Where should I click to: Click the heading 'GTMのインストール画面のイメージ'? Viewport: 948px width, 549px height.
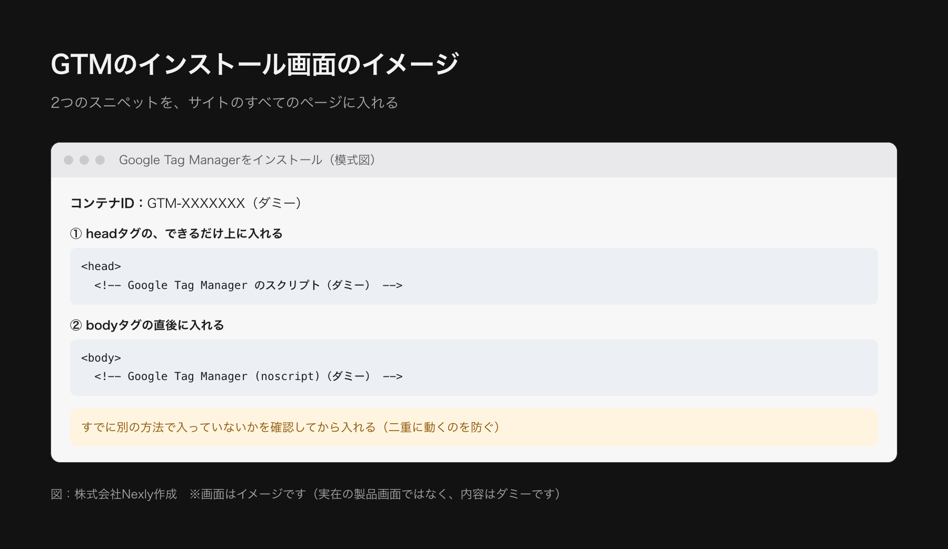[x=255, y=64]
